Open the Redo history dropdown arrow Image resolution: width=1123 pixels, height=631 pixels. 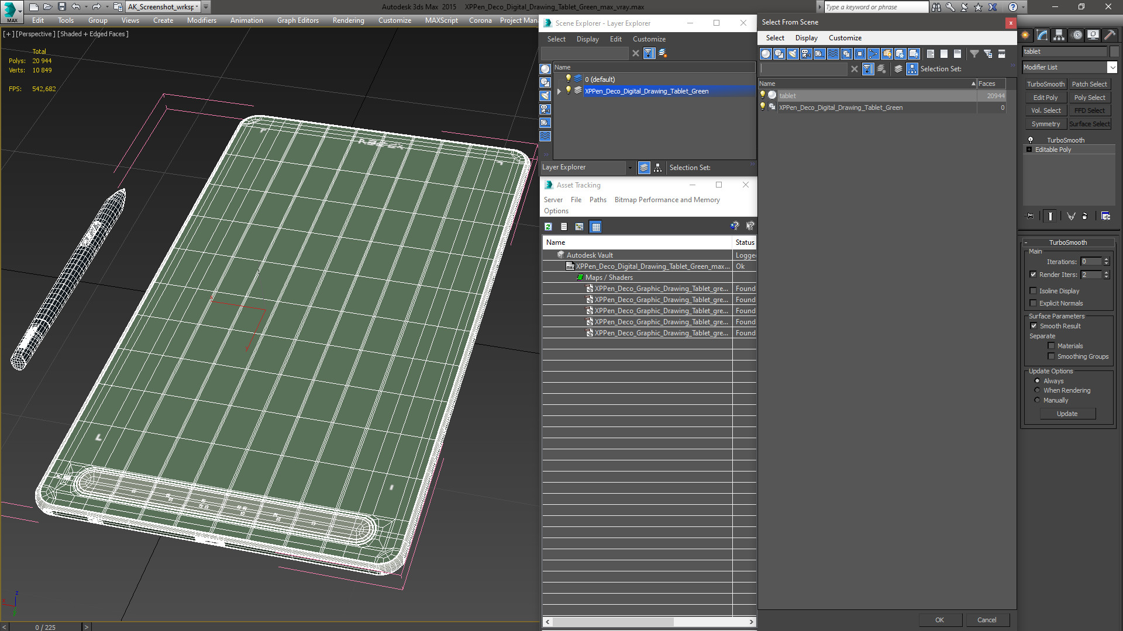pyautogui.click(x=106, y=7)
